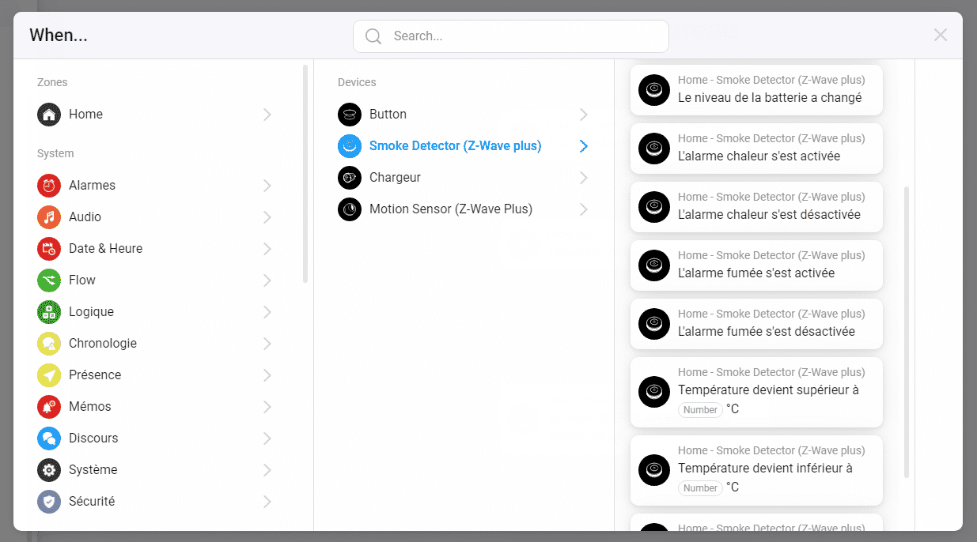Click icon on Température inférieur card
The width and height of the screenshot is (977, 542).
[x=654, y=470]
